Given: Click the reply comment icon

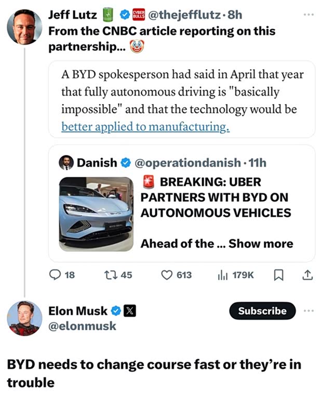Looking at the screenshot, I should 55,275.
